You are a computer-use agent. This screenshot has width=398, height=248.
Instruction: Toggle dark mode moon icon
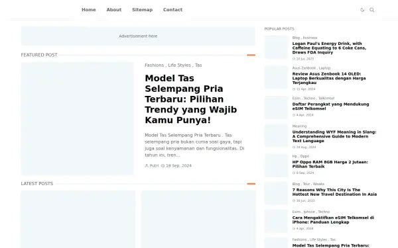(x=362, y=10)
